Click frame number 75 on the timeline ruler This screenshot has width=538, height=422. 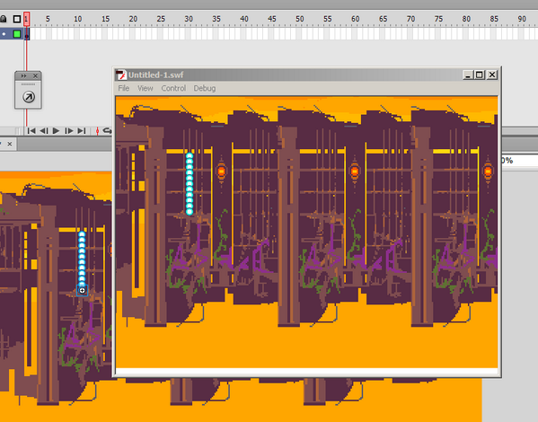click(438, 19)
